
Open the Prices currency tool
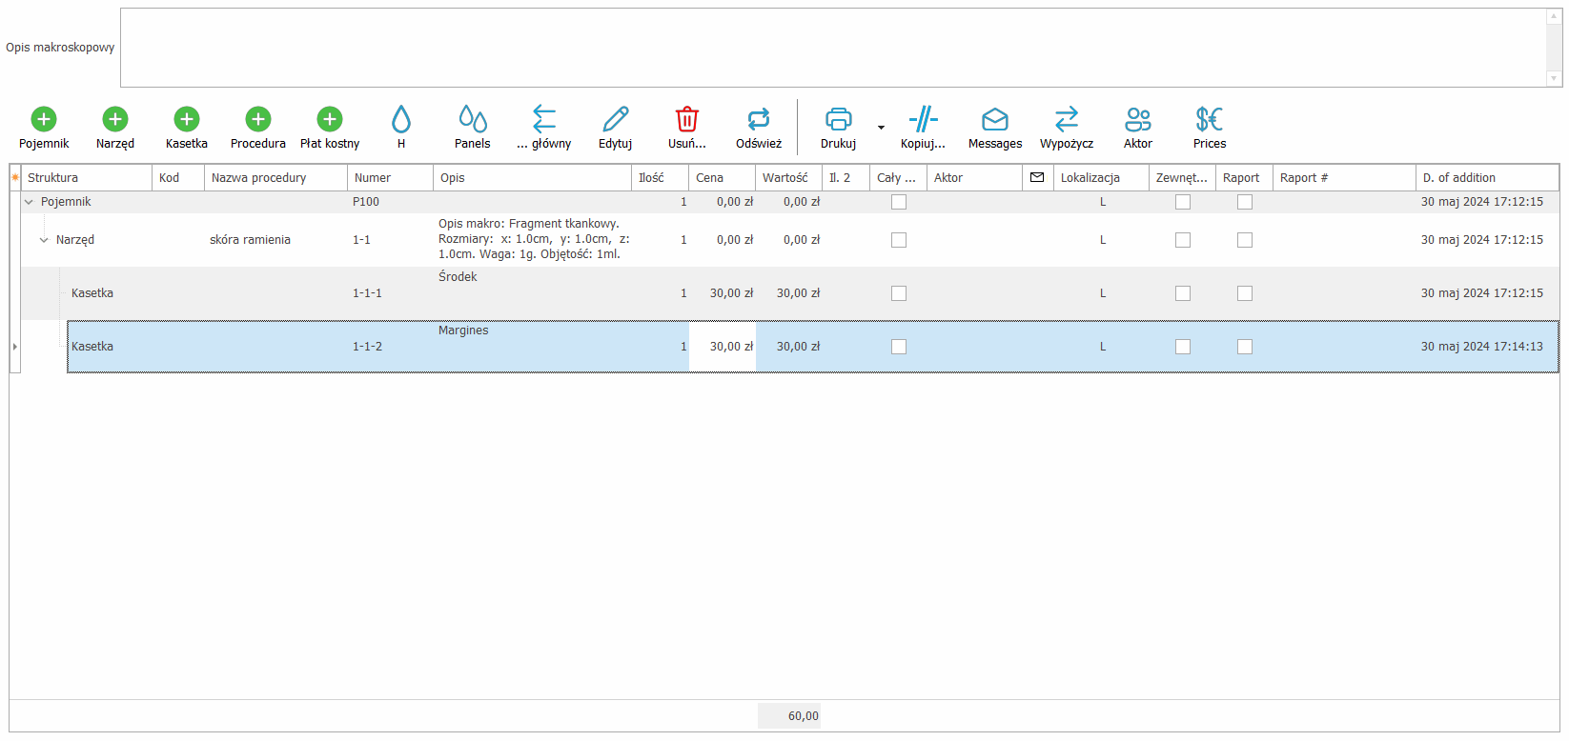(x=1210, y=119)
